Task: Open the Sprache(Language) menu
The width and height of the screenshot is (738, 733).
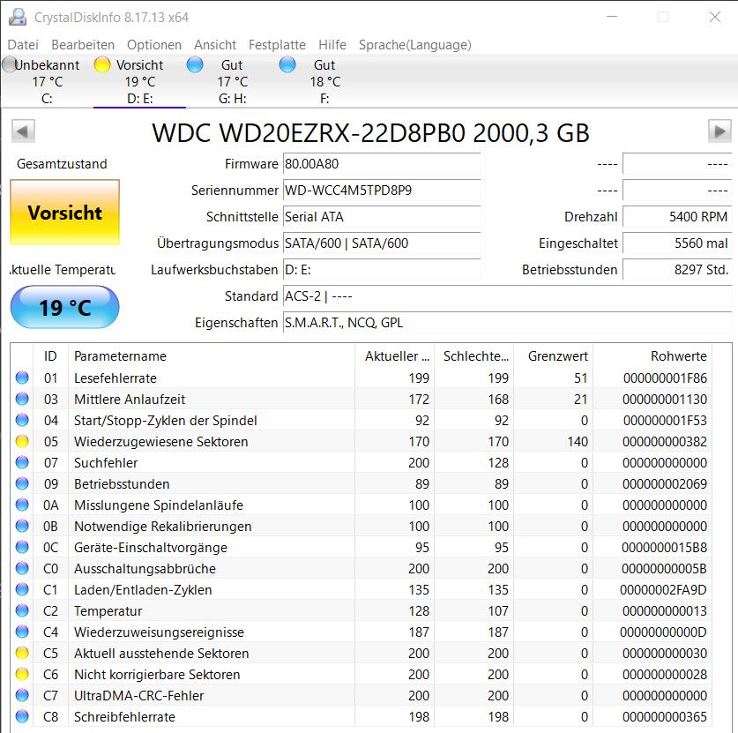Action: click(x=414, y=45)
